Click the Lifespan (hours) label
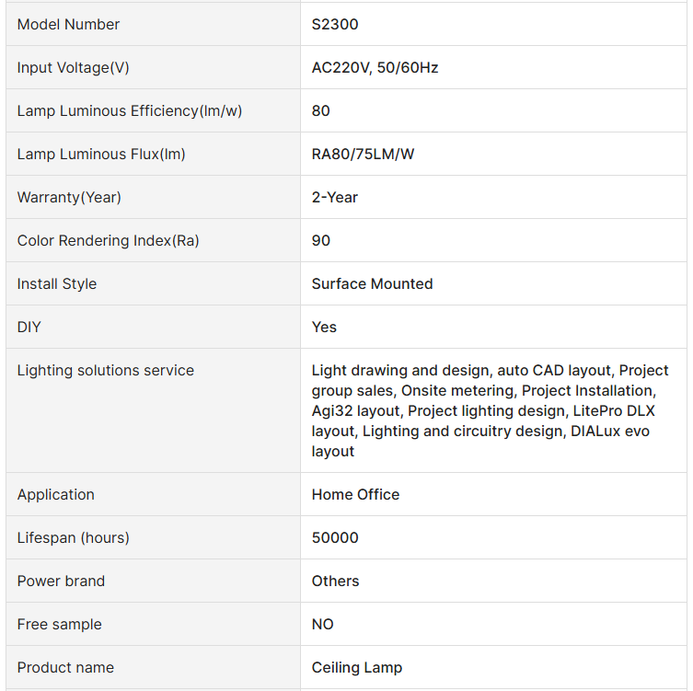 (73, 537)
